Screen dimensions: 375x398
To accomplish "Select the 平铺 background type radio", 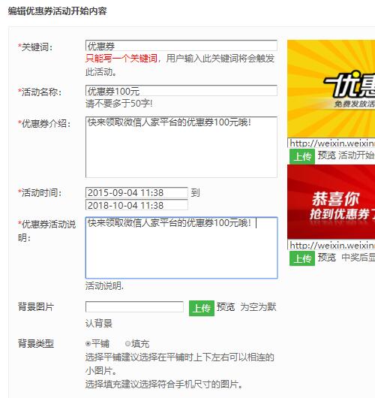I will tap(88, 344).
